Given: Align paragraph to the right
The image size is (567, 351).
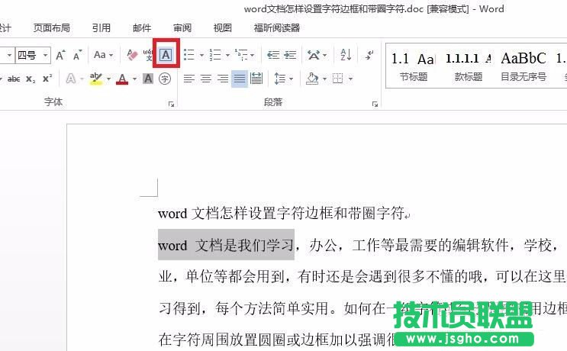Looking at the screenshot, I should 223,79.
